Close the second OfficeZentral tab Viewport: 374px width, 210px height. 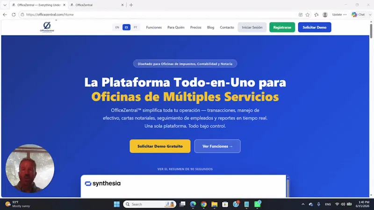pos(122,5)
